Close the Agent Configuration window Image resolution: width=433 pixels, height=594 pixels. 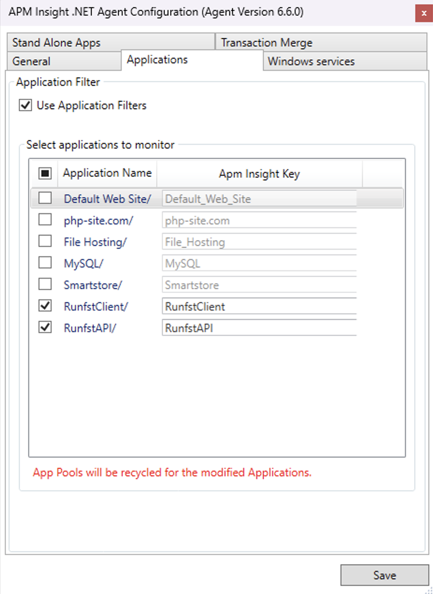[424, 13]
